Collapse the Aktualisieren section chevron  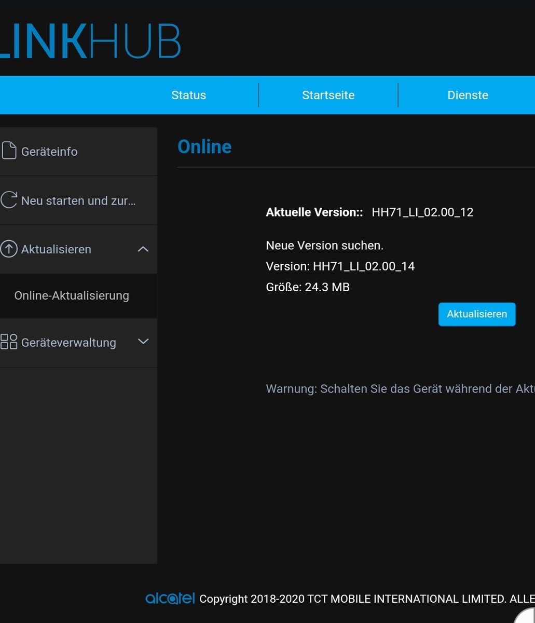(143, 249)
